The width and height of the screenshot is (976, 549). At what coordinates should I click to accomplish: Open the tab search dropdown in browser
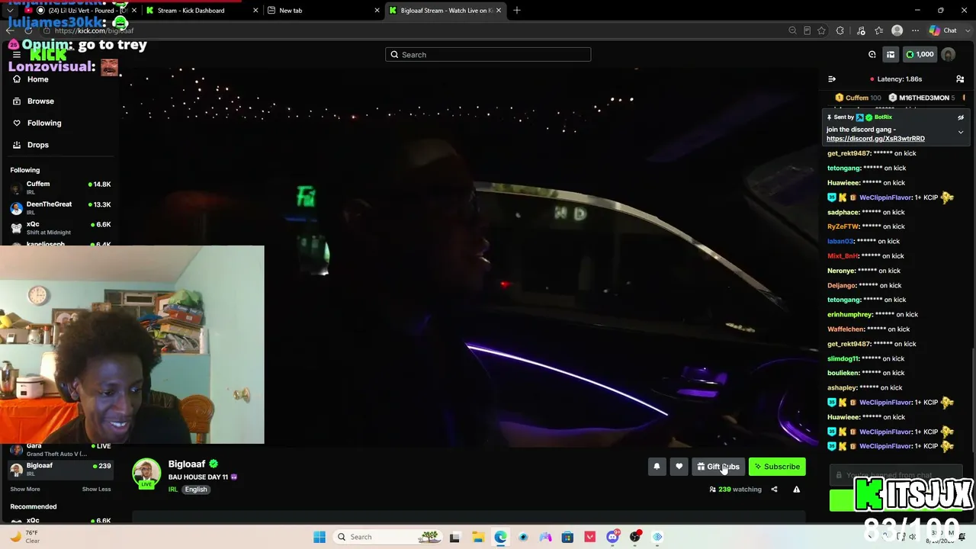pyautogui.click(x=10, y=11)
